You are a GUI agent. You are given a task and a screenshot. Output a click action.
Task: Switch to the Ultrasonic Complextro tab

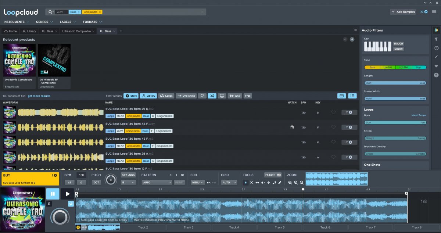click(x=78, y=31)
